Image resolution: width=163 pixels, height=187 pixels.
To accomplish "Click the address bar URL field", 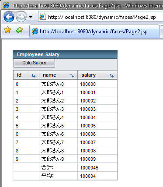I will point(101,17).
